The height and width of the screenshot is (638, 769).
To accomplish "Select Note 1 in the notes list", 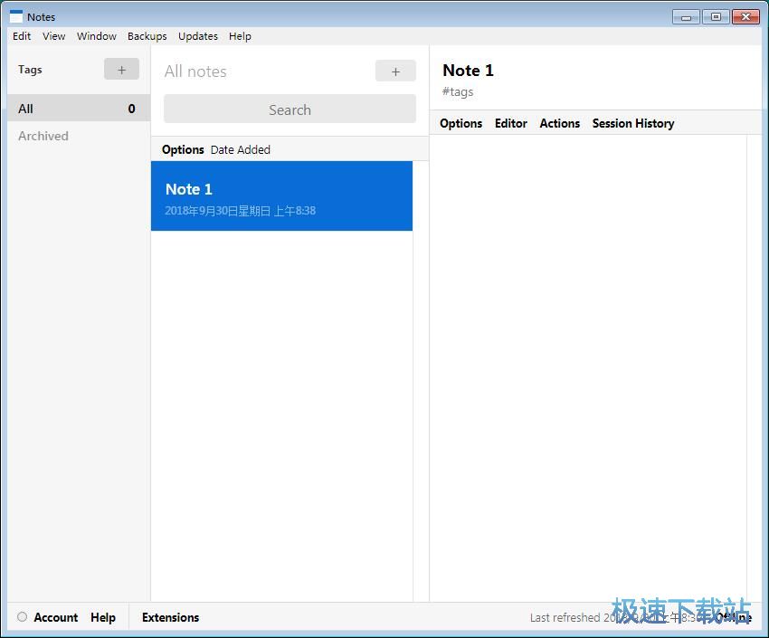I will pyautogui.click(x=281, y=196).
